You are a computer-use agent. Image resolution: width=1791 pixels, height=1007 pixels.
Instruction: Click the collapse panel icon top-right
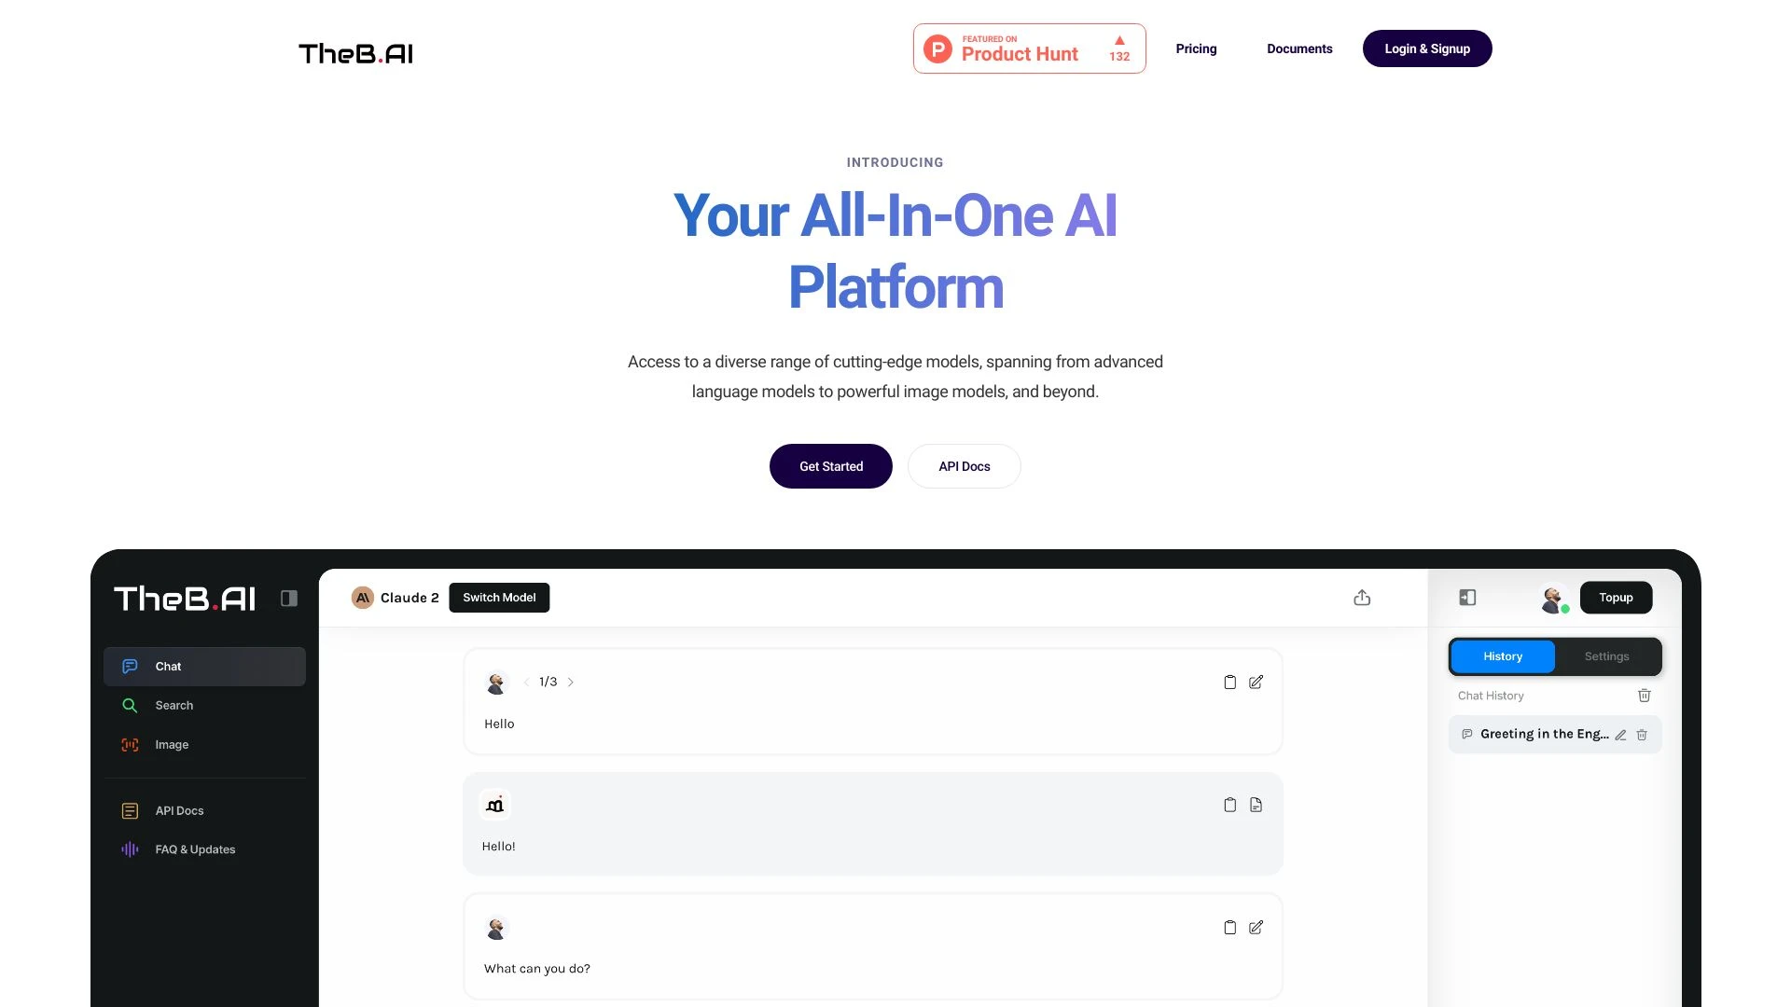click(x=1466, y=598)
